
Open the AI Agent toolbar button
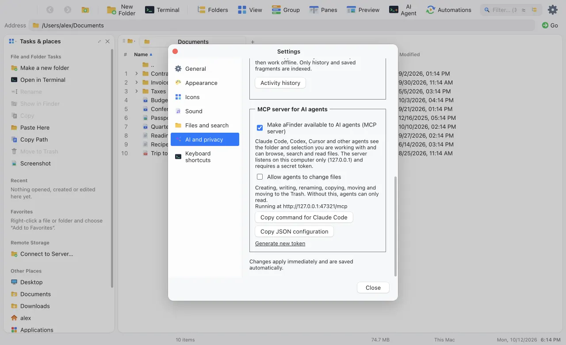tap(403, 10)
